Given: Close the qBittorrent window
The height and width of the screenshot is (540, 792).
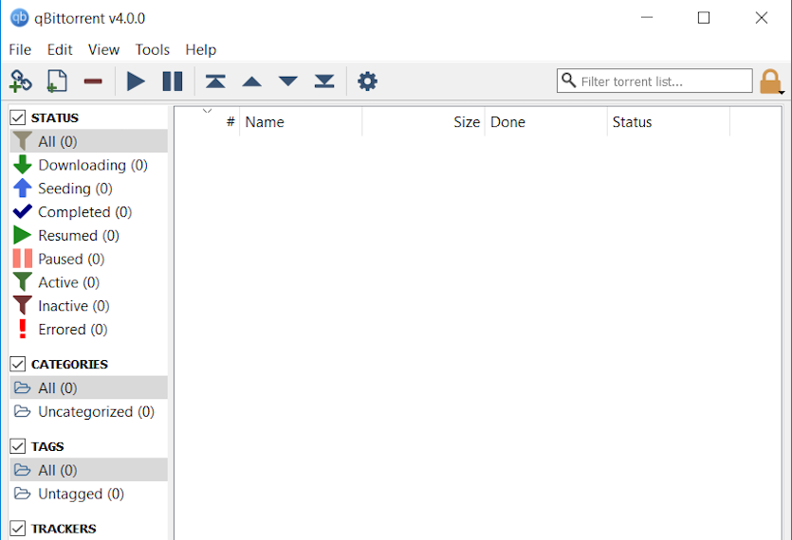Looking at the screenshot, I should (762, 18).
